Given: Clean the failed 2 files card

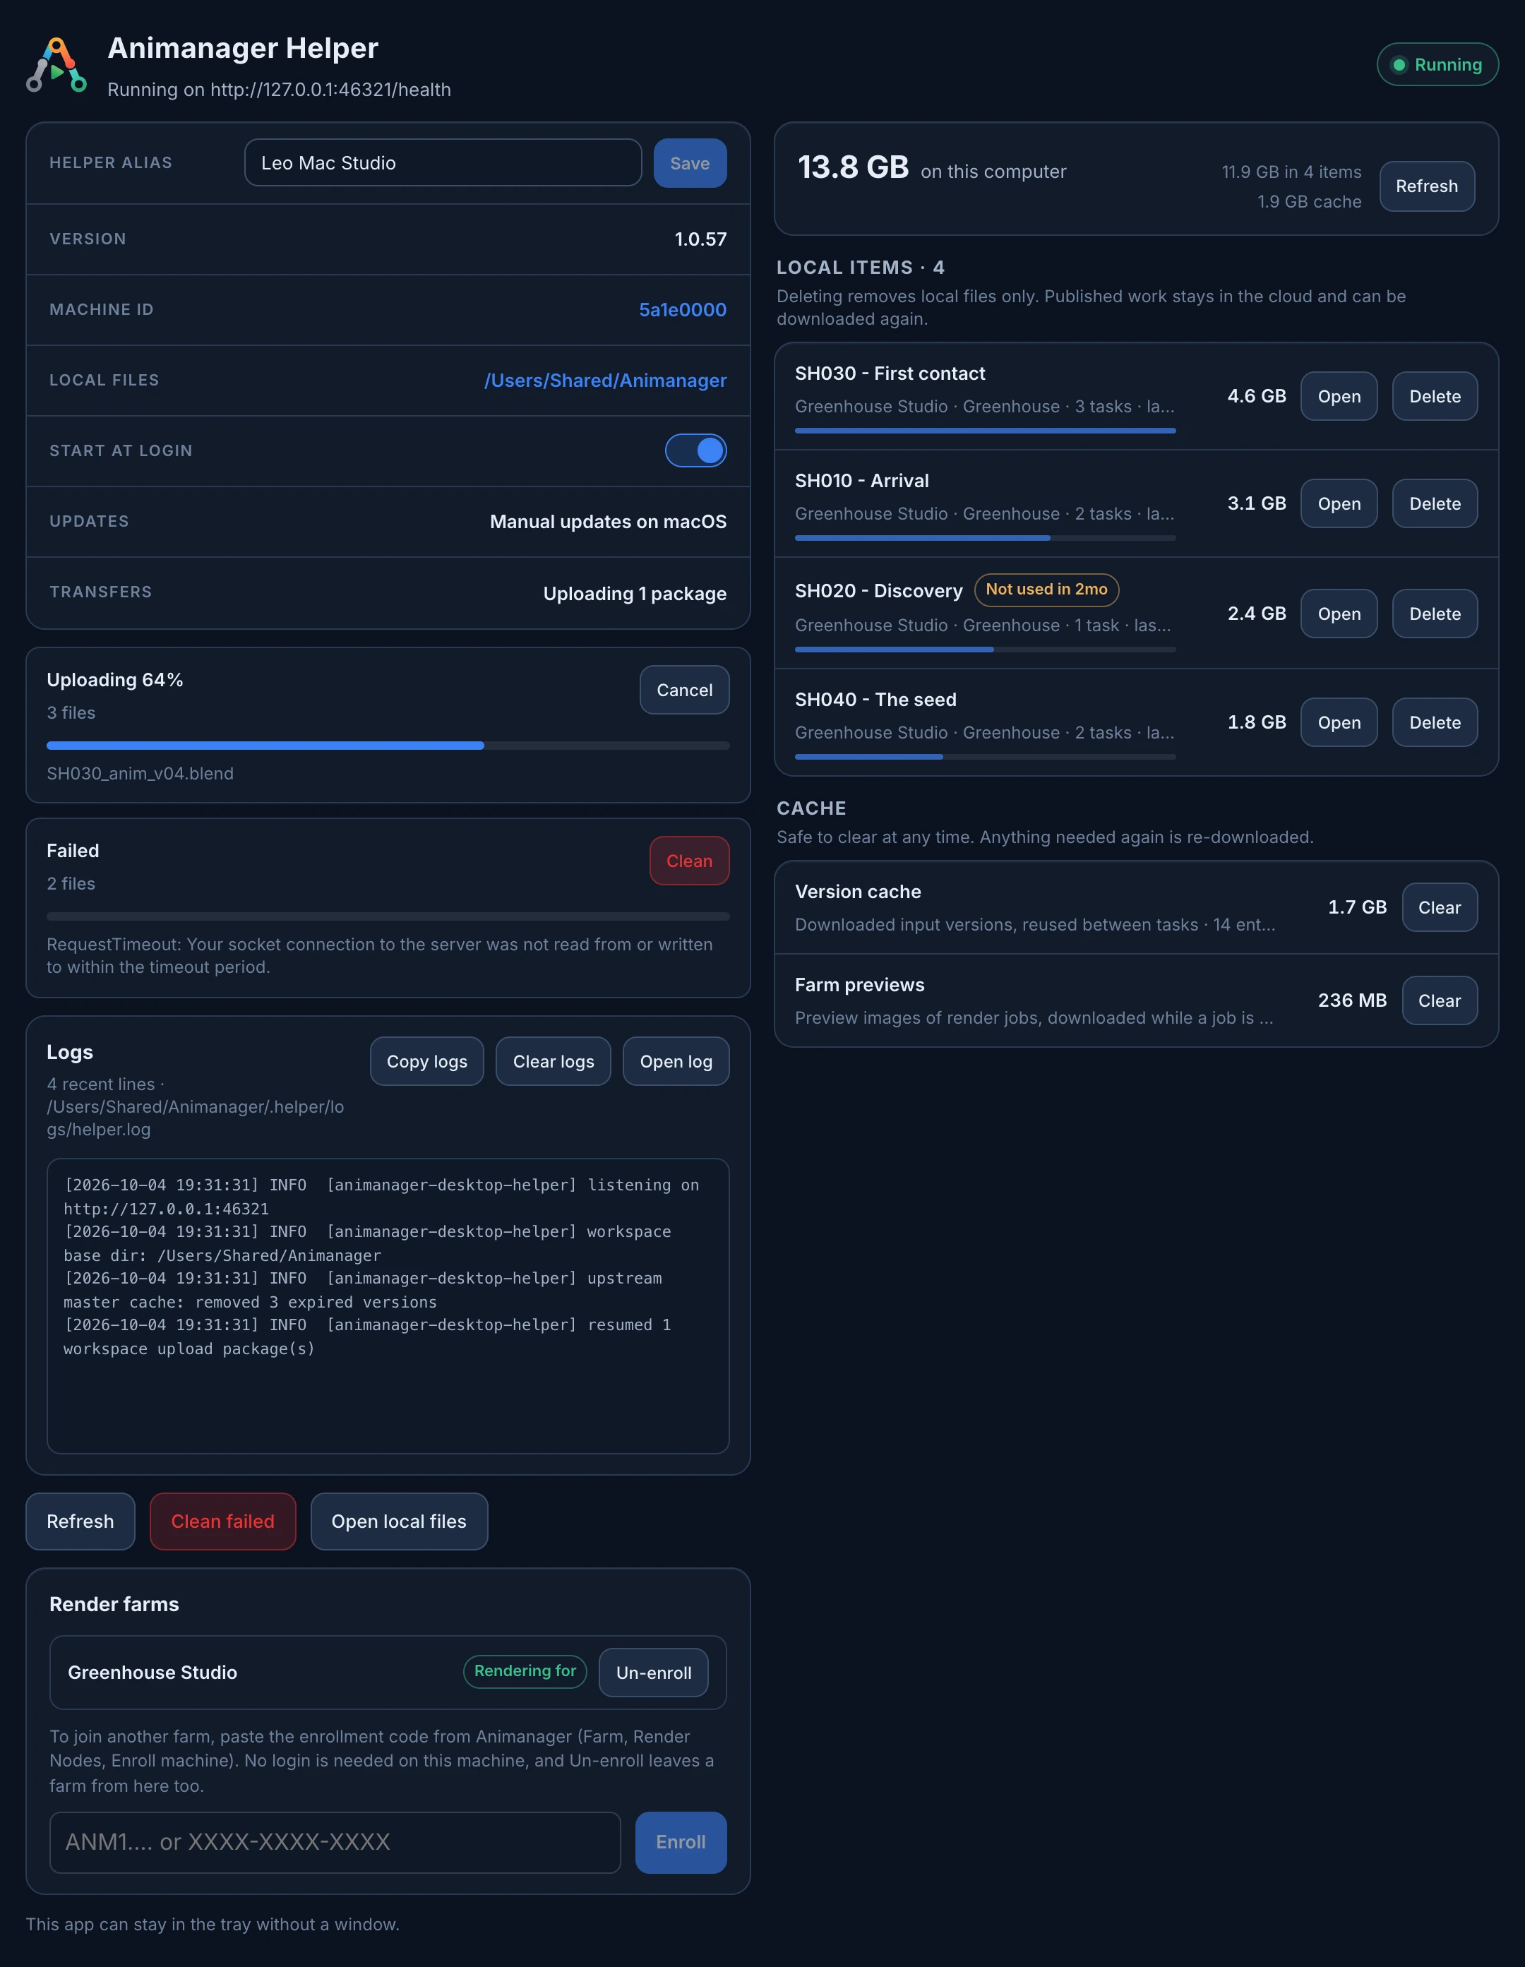Looking at the screenshot, I should coord(689,861).
